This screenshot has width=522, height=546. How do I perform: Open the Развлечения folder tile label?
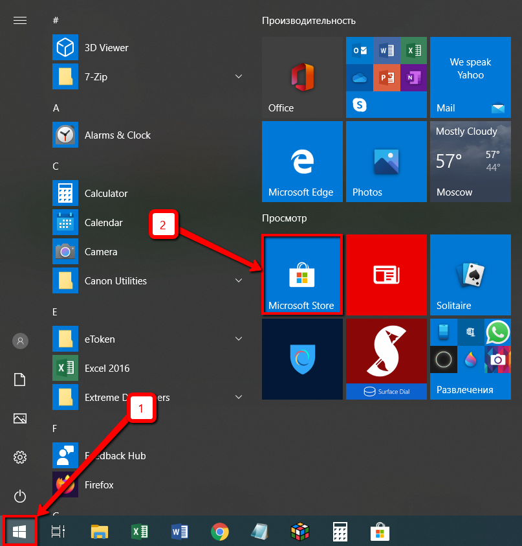click(464, 390)
